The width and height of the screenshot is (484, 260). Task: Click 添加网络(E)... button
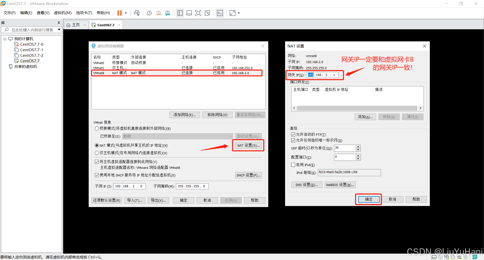(185, 115)
